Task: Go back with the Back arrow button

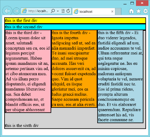Action: [x=7, y=11]
